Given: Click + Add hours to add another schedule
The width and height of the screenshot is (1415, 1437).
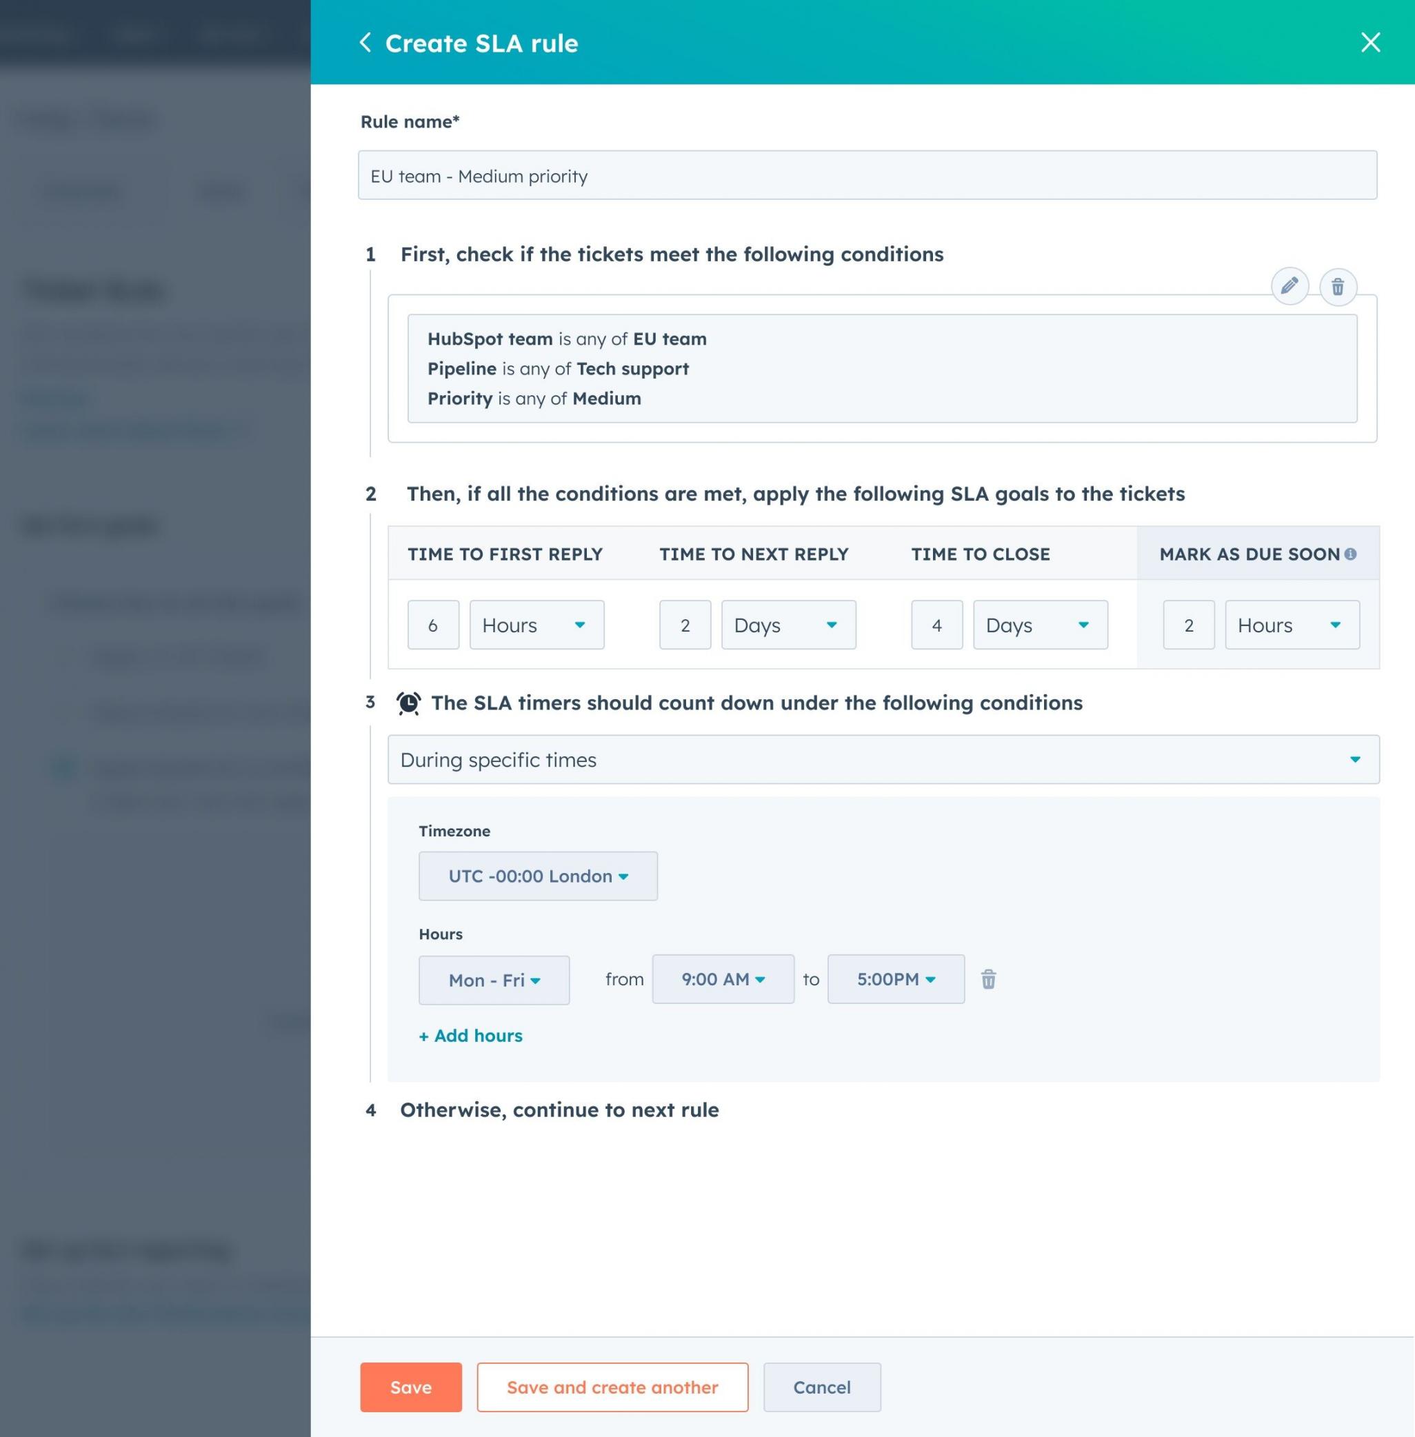Looking at the screenshot, I should 470,1035.
